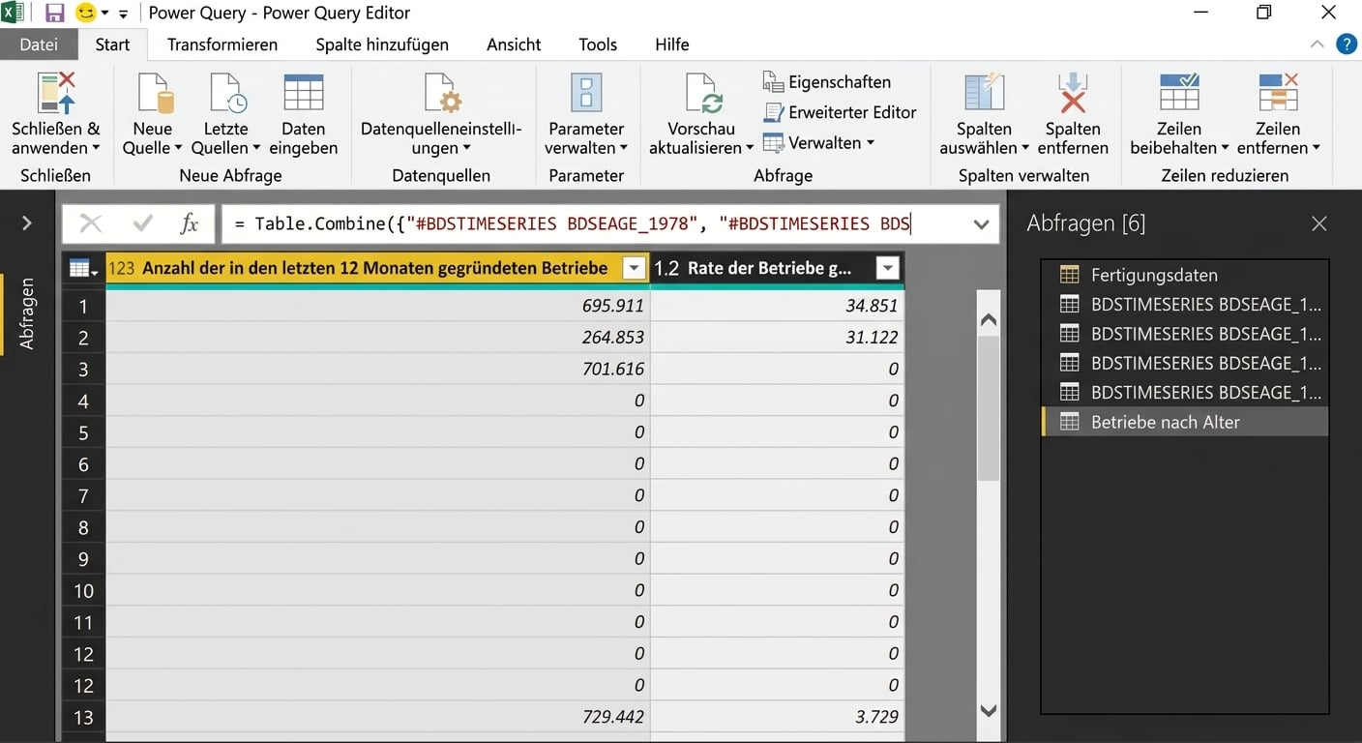Open Eigenschaften in Abfrage group
The height and width of the screenshot is (743, 1362).
coord(827,82)
